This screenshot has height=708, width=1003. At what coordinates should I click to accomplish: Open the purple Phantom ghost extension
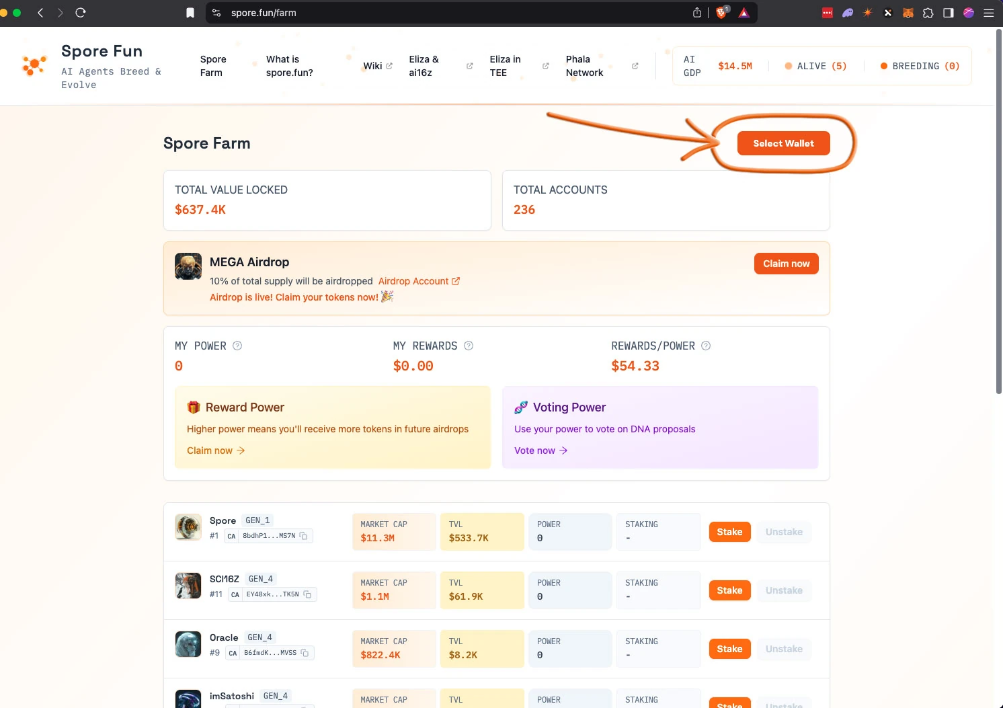[848, 13]
